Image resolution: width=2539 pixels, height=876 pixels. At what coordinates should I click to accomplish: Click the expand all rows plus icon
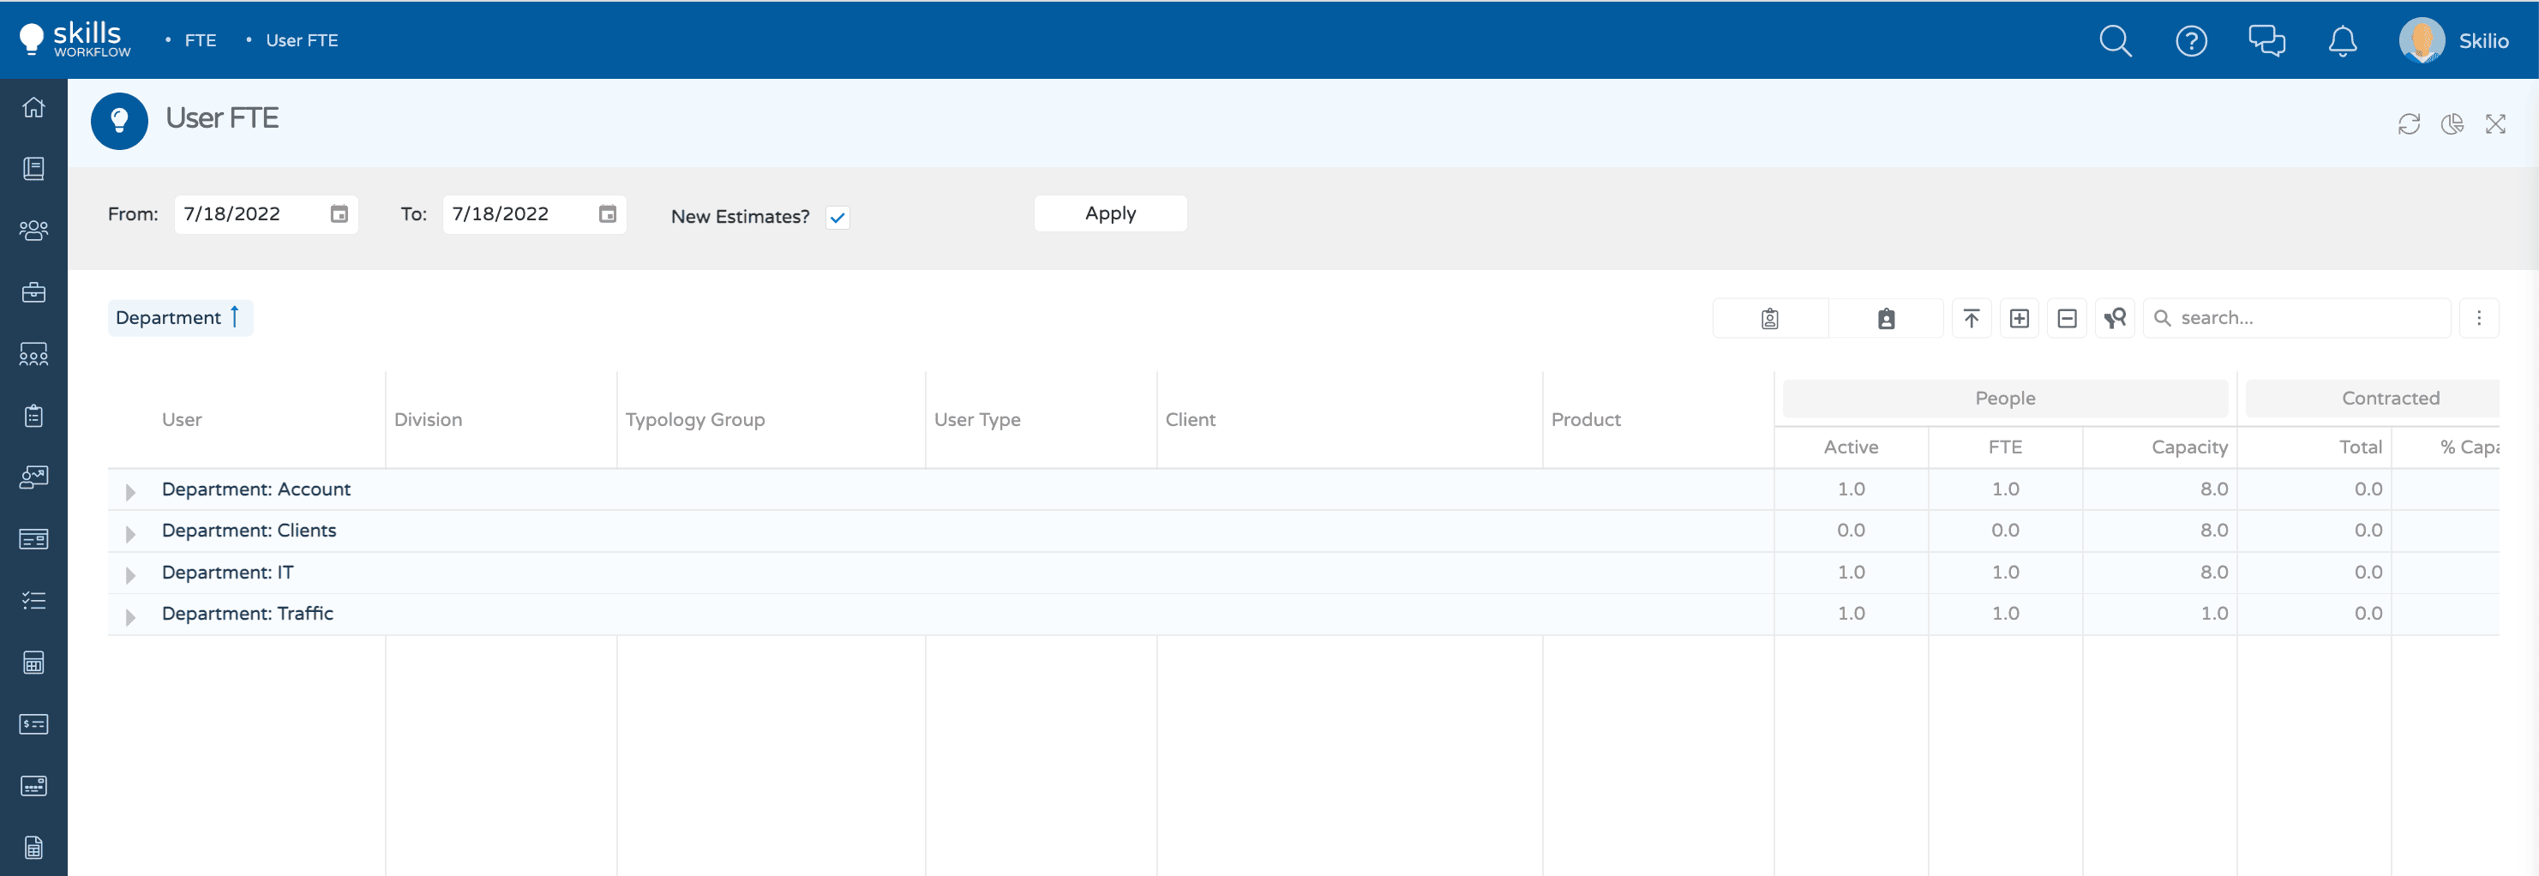coord(2019,318)
